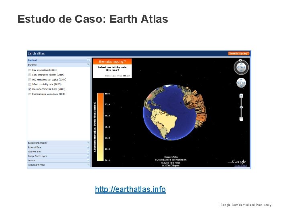Viewport: 289px width, 216px height.
Task: Pan up with the move joystick
Action: point(241,80)
